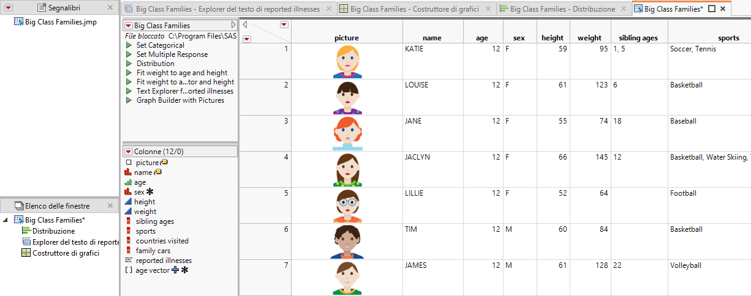This screenshot has height=296, width=751.
Task: Click the Soccer, Tennis sports cell
Action: point(709,61)
